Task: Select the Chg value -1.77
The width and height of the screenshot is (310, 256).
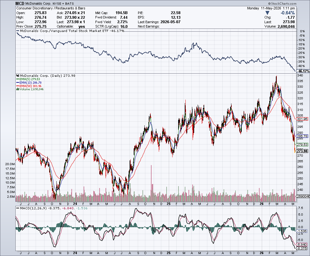Action: [291, 18]
